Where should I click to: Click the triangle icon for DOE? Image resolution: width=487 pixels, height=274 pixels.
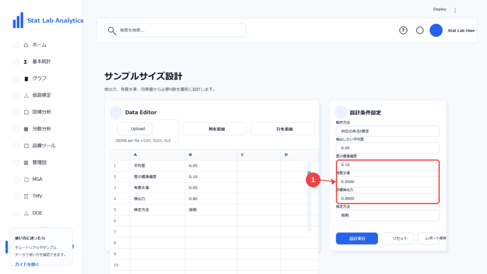(x=26, y=213)
